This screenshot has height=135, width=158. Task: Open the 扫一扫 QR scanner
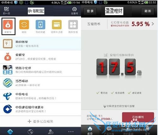(6, 11)
